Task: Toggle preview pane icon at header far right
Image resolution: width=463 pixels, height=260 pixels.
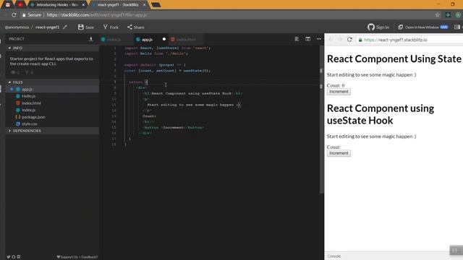Action: coord(456,27)
